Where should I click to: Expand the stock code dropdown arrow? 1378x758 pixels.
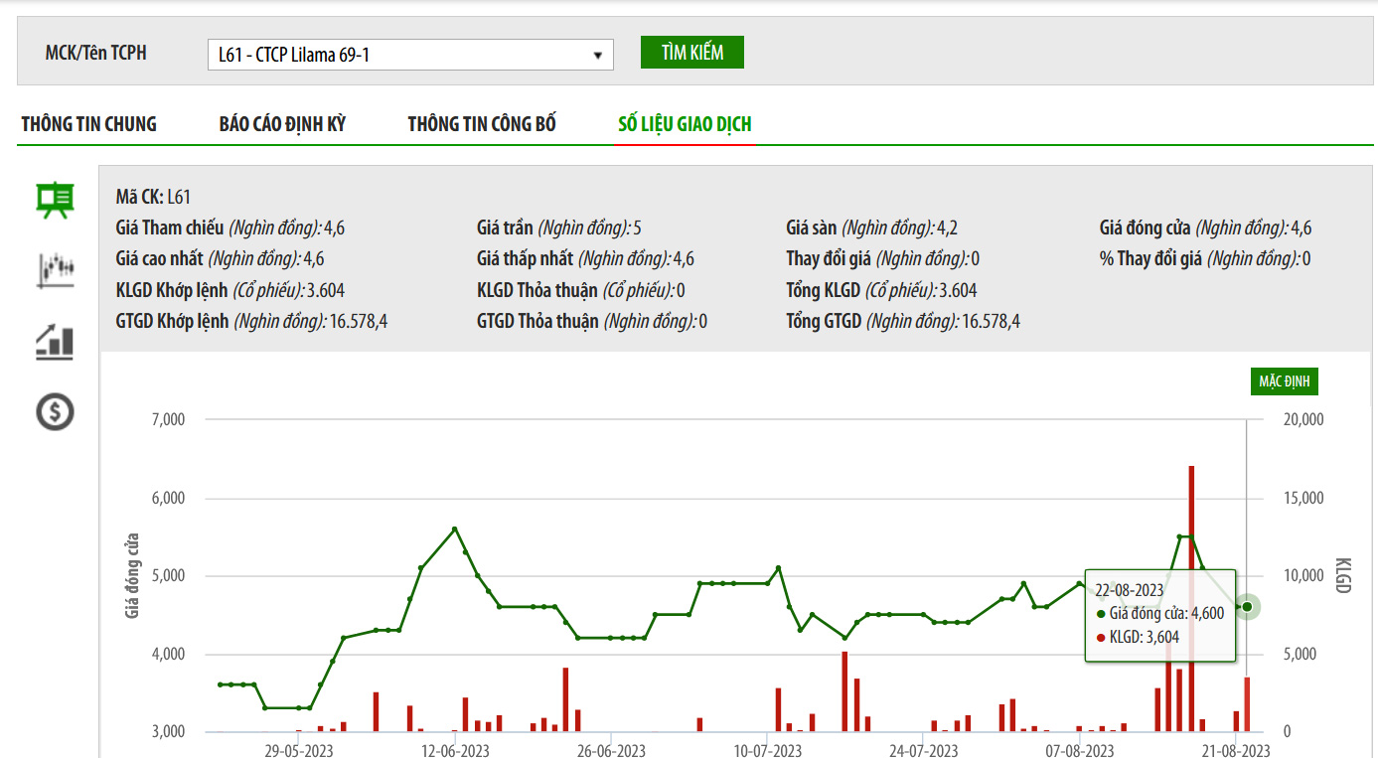tap(598, 56)
